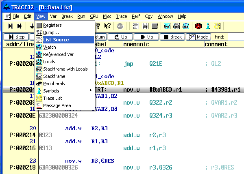Click the Up button
The height and width of the screenshot is (174, 244).
pos(120,37)
